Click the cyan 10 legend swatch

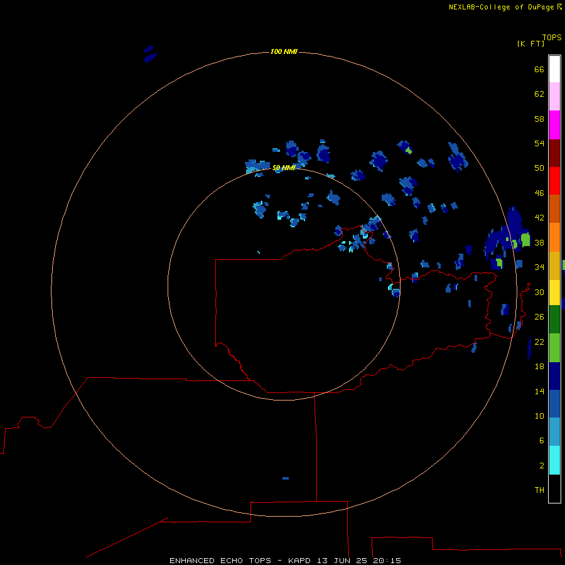pos(554,460)
